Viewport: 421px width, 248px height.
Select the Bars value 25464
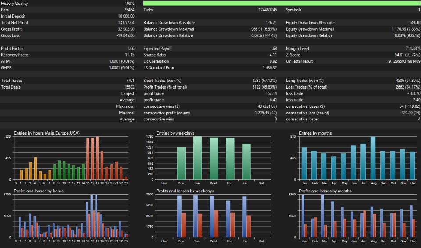129,10
